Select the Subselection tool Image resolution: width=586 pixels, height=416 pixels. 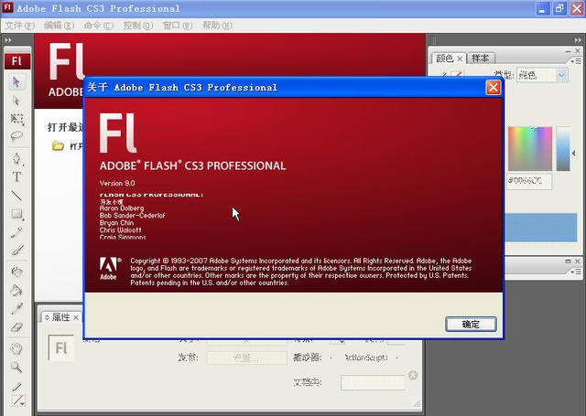click(16, 101)
